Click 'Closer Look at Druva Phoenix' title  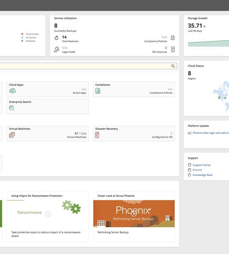point(116,196)
